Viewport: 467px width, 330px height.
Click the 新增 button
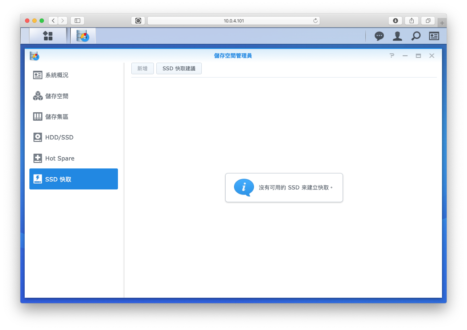click(x=143, y=68)
